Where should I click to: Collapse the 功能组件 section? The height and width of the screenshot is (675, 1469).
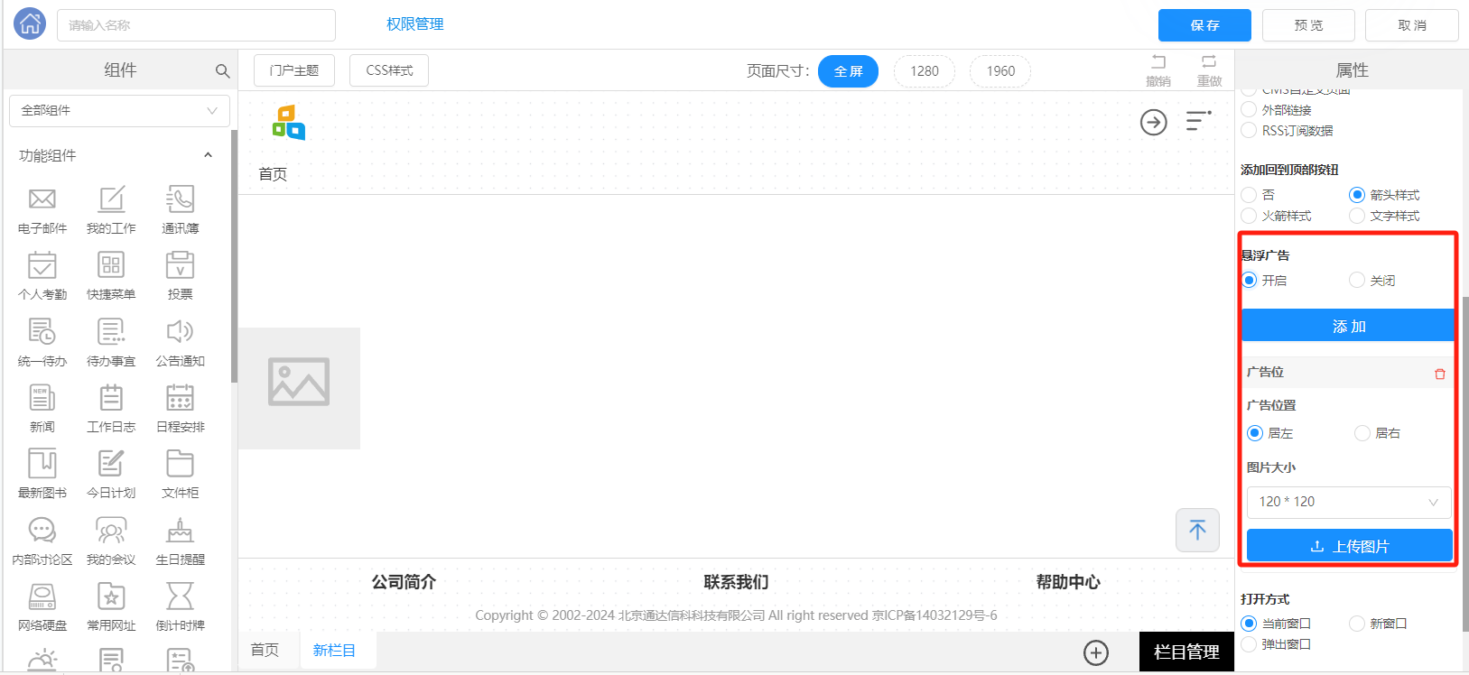[208, 155]
